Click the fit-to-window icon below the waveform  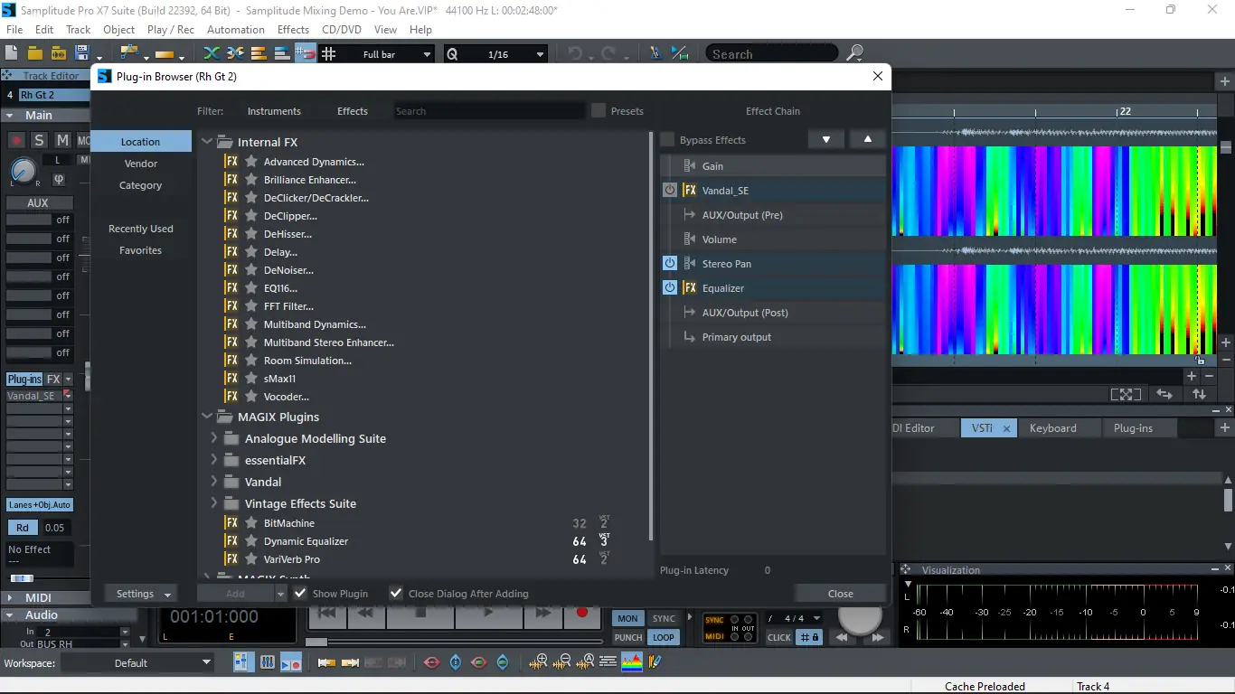point(1126,394)
